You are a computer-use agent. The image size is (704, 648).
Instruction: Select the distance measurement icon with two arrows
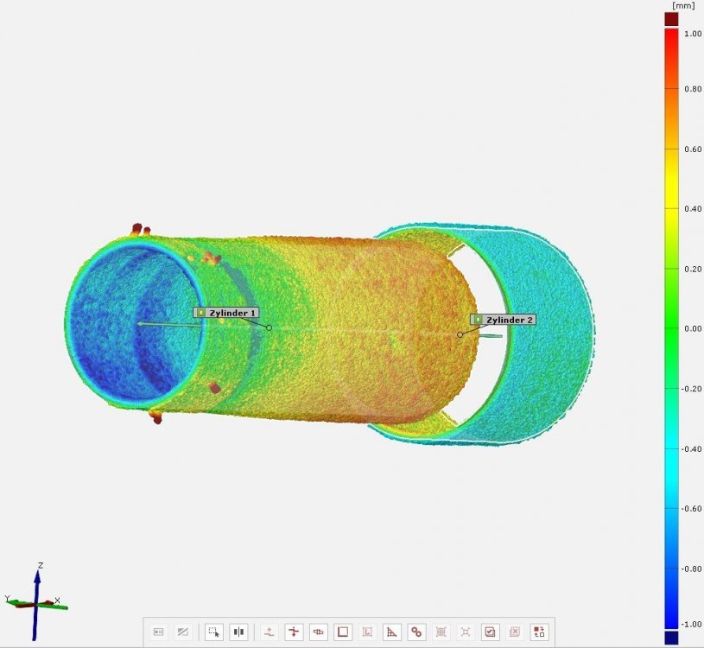tap(294, 632)
